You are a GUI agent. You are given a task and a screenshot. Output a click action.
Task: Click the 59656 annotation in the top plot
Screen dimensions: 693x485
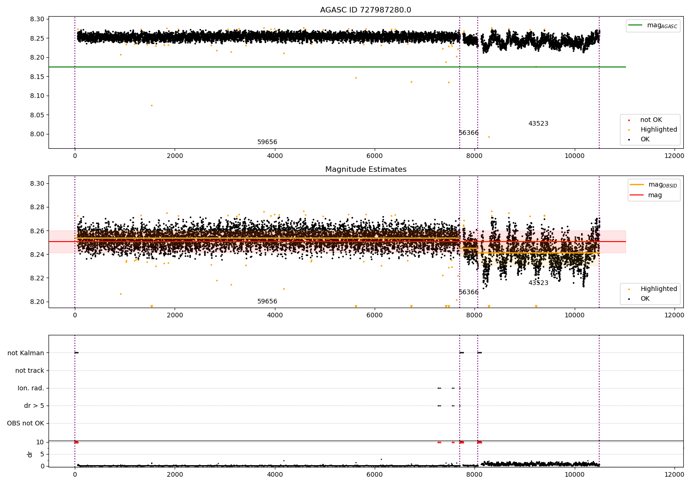[x=267, y=142]
